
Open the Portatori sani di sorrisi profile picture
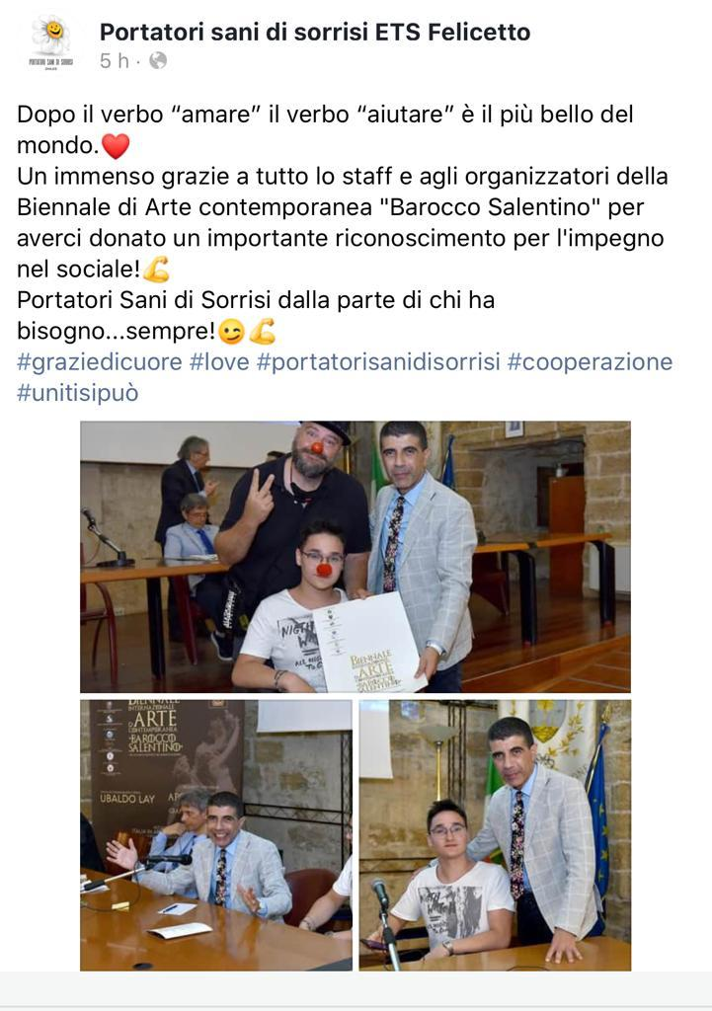pos(51,43)
